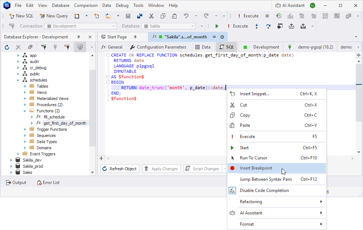Viewport: 363px width, 230px height.
Task: Open the Refactoring submenu
Action: 277,202
